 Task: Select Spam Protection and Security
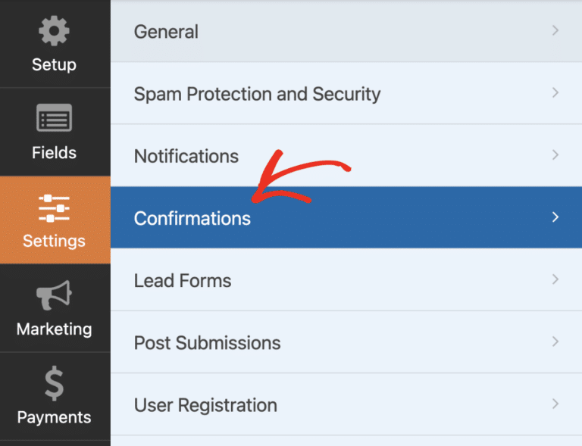pos(257,94)
